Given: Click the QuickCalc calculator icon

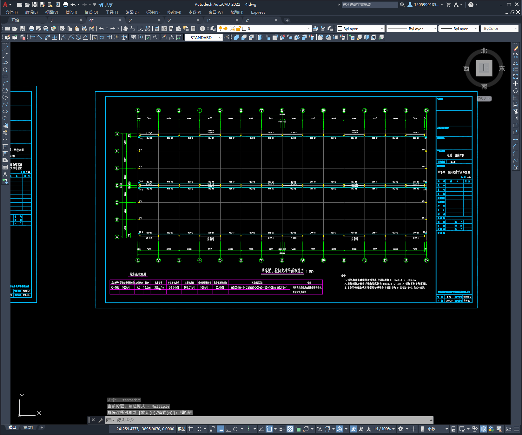Looking at the screenshot, I should tap(193, 29).
